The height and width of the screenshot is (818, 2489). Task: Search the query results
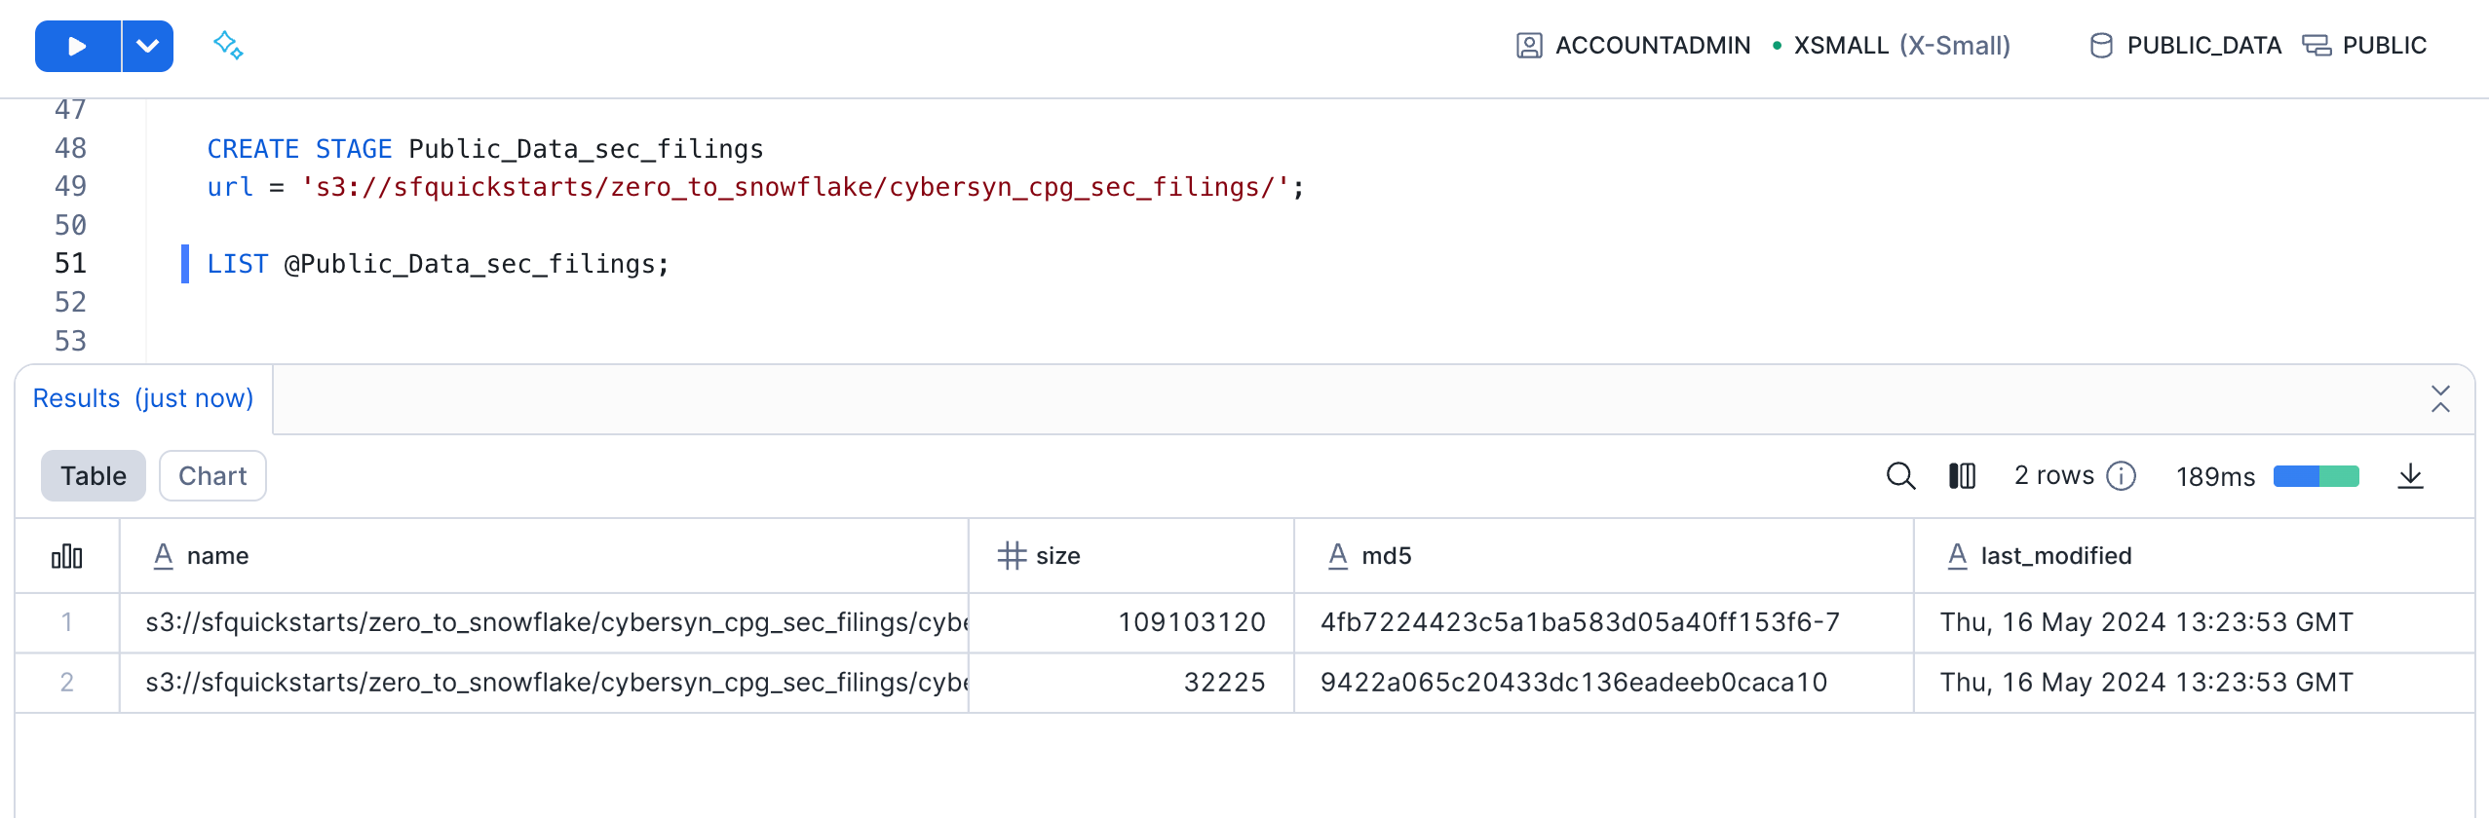pyautogui.click(x=1900, y=476)
